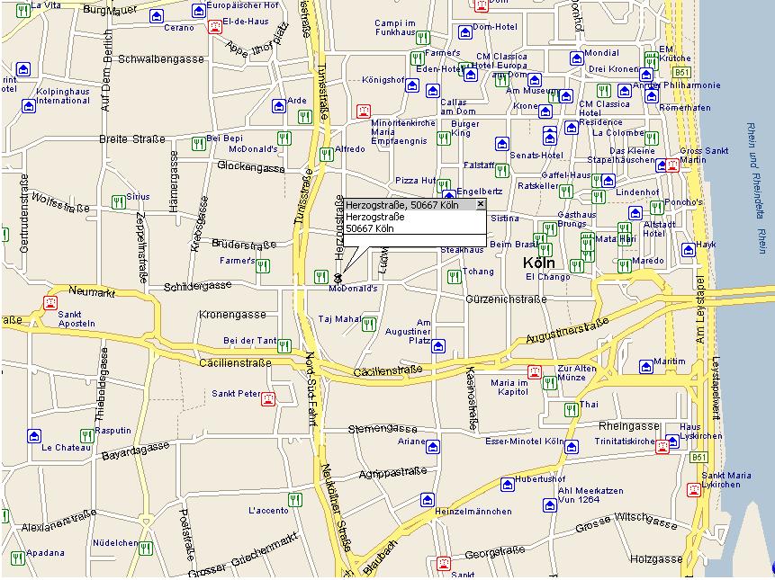Select the Le Chateau hotel icon
This screenshot has height=580, width=775.
tap(33, 436)
